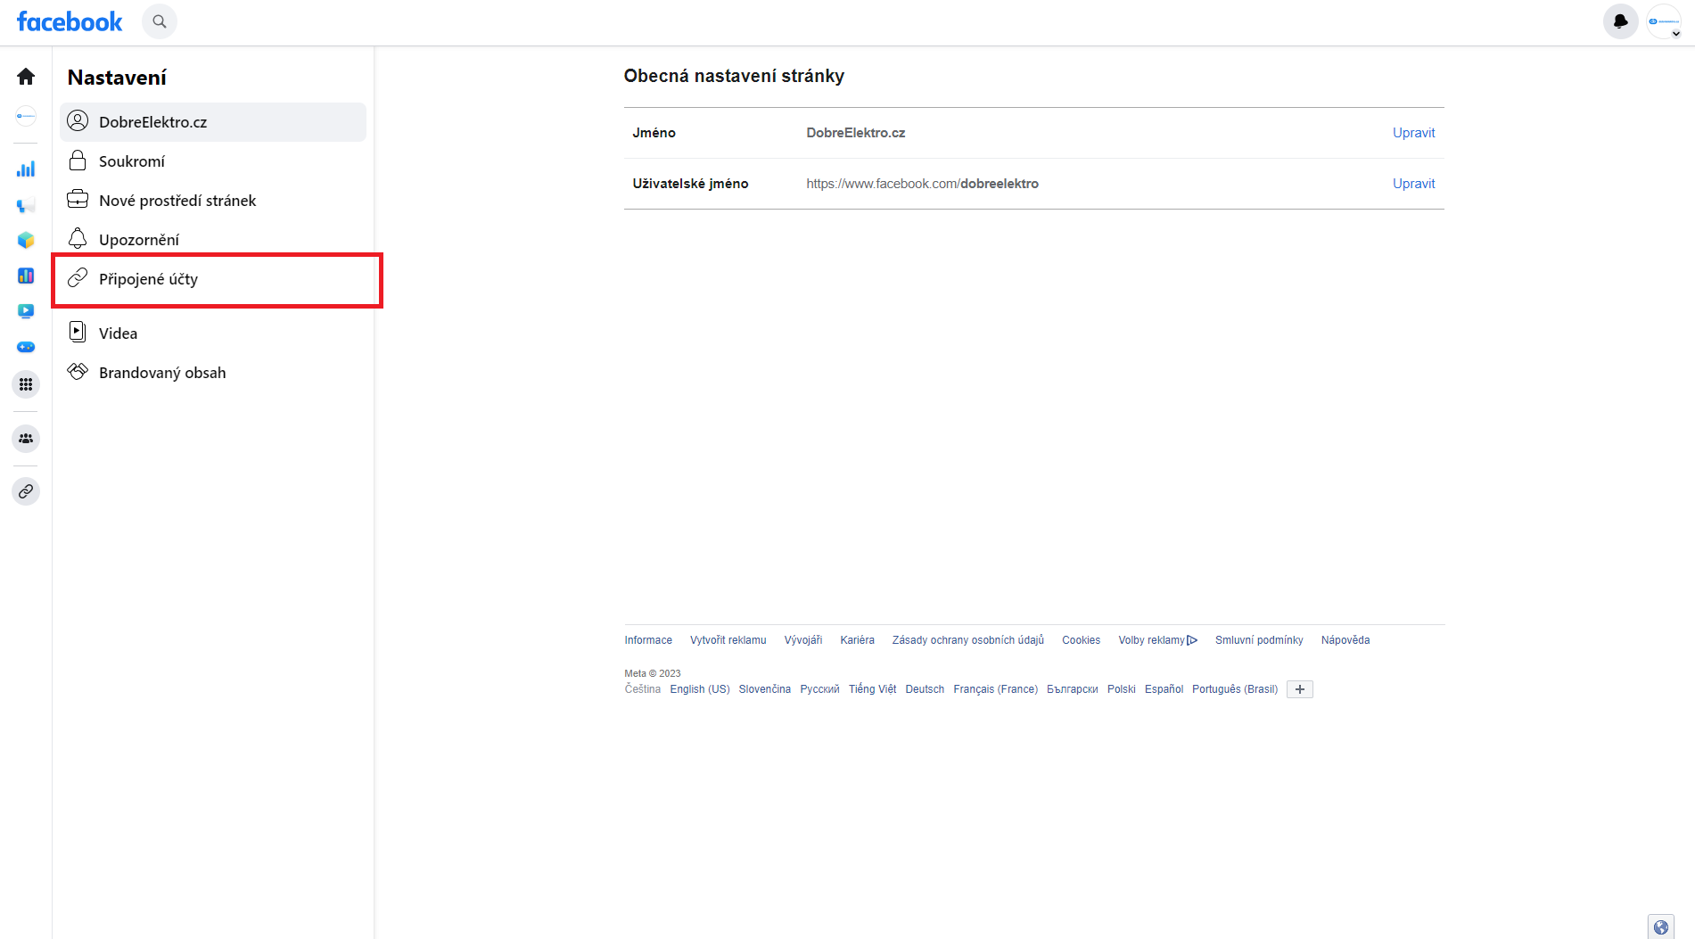Click the Facebook logo

(70, 21)
